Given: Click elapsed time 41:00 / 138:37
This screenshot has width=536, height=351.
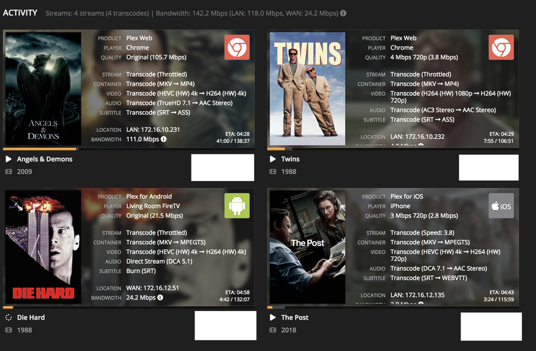Looking at the screenshot, I should click(233, 141).
